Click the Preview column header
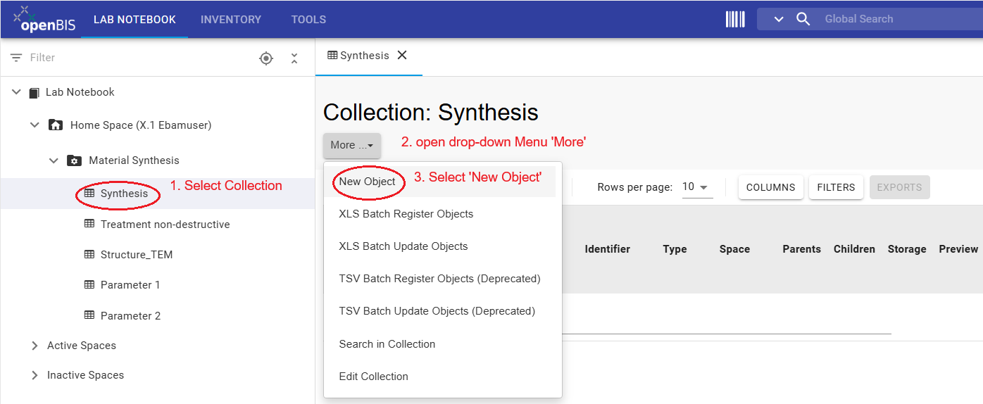 (x=958, y=249)
